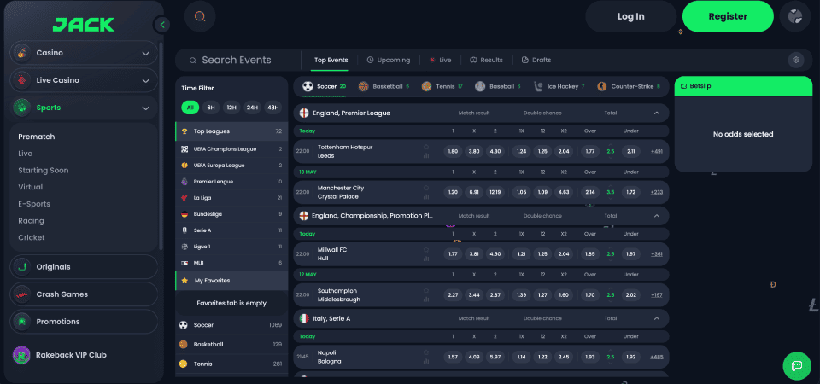Image resolution: width=820 pixels, height=384 pixels.
Task: Click the Crash Games sidebar icon
Action: click(21, 294)
